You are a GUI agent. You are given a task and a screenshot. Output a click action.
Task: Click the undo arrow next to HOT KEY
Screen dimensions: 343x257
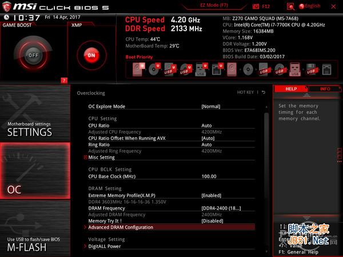[264, 93]
